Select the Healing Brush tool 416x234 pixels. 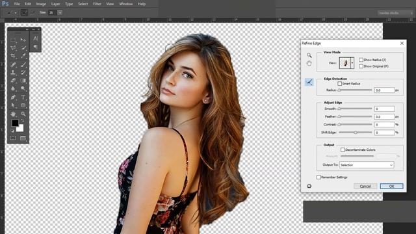[13, 64]
